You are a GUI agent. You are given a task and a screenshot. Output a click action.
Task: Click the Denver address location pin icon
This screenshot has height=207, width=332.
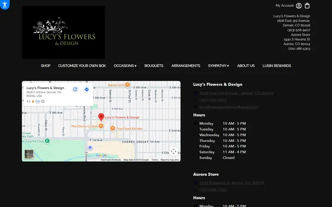tap(195, 93)
